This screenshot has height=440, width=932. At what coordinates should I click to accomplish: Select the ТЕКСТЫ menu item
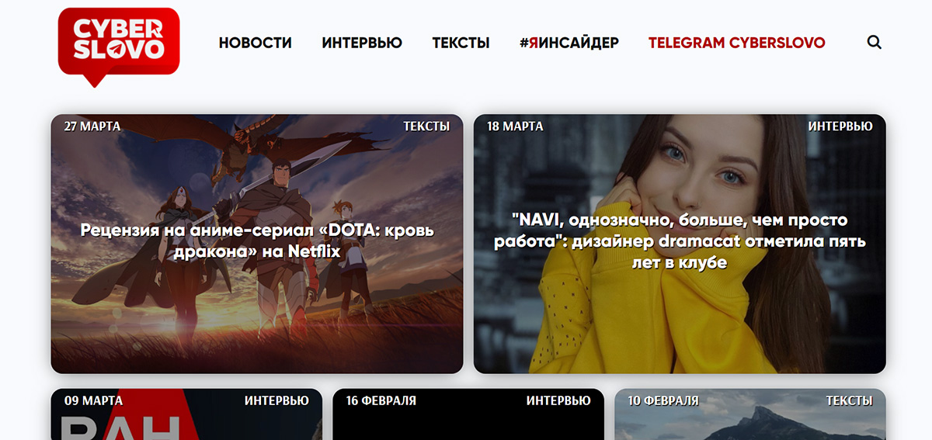click(x=461, y=43)
